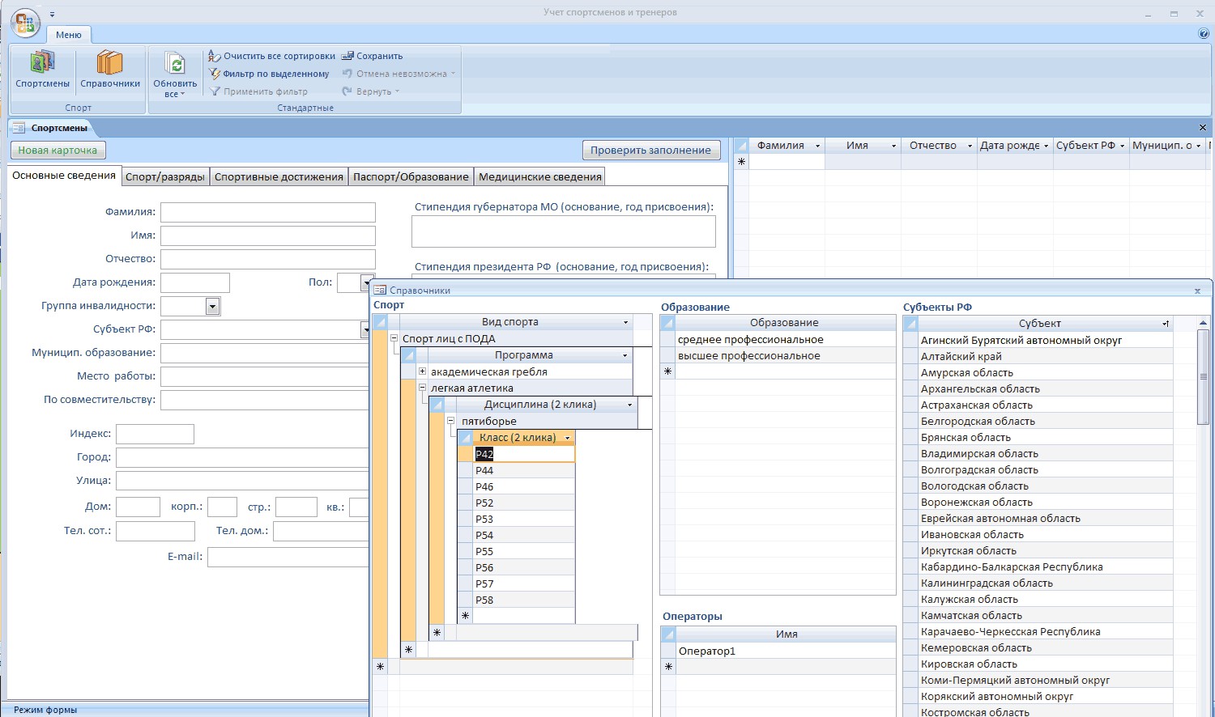1215x717 pixels.
Task: Switch to the Спорт/разряды tab
Action: pos(165,176)
